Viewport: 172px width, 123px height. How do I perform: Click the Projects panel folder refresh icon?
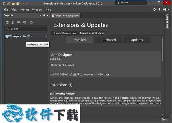coord(25,22)
